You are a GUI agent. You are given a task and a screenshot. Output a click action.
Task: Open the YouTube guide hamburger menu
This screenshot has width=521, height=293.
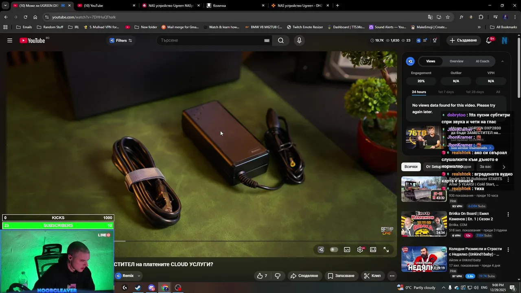[x=10, y=40]
